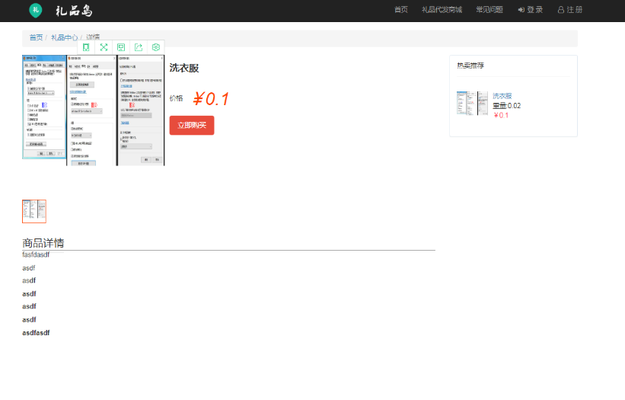Click the 立即购买 buy now button
The height and width of the screenshot is (400, 625).
(x=192, y=125)
